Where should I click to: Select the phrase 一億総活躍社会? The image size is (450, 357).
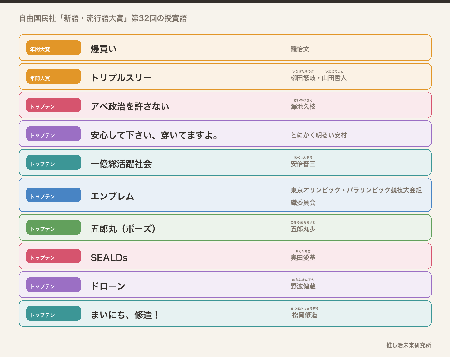[x=121, y=164]
